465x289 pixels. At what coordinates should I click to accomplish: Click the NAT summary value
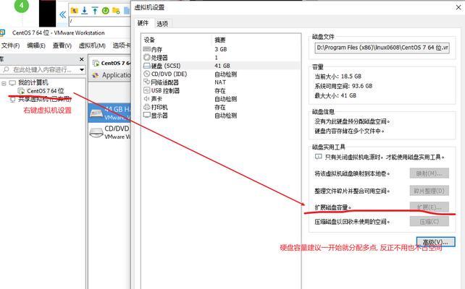click(x=220, y=82)
